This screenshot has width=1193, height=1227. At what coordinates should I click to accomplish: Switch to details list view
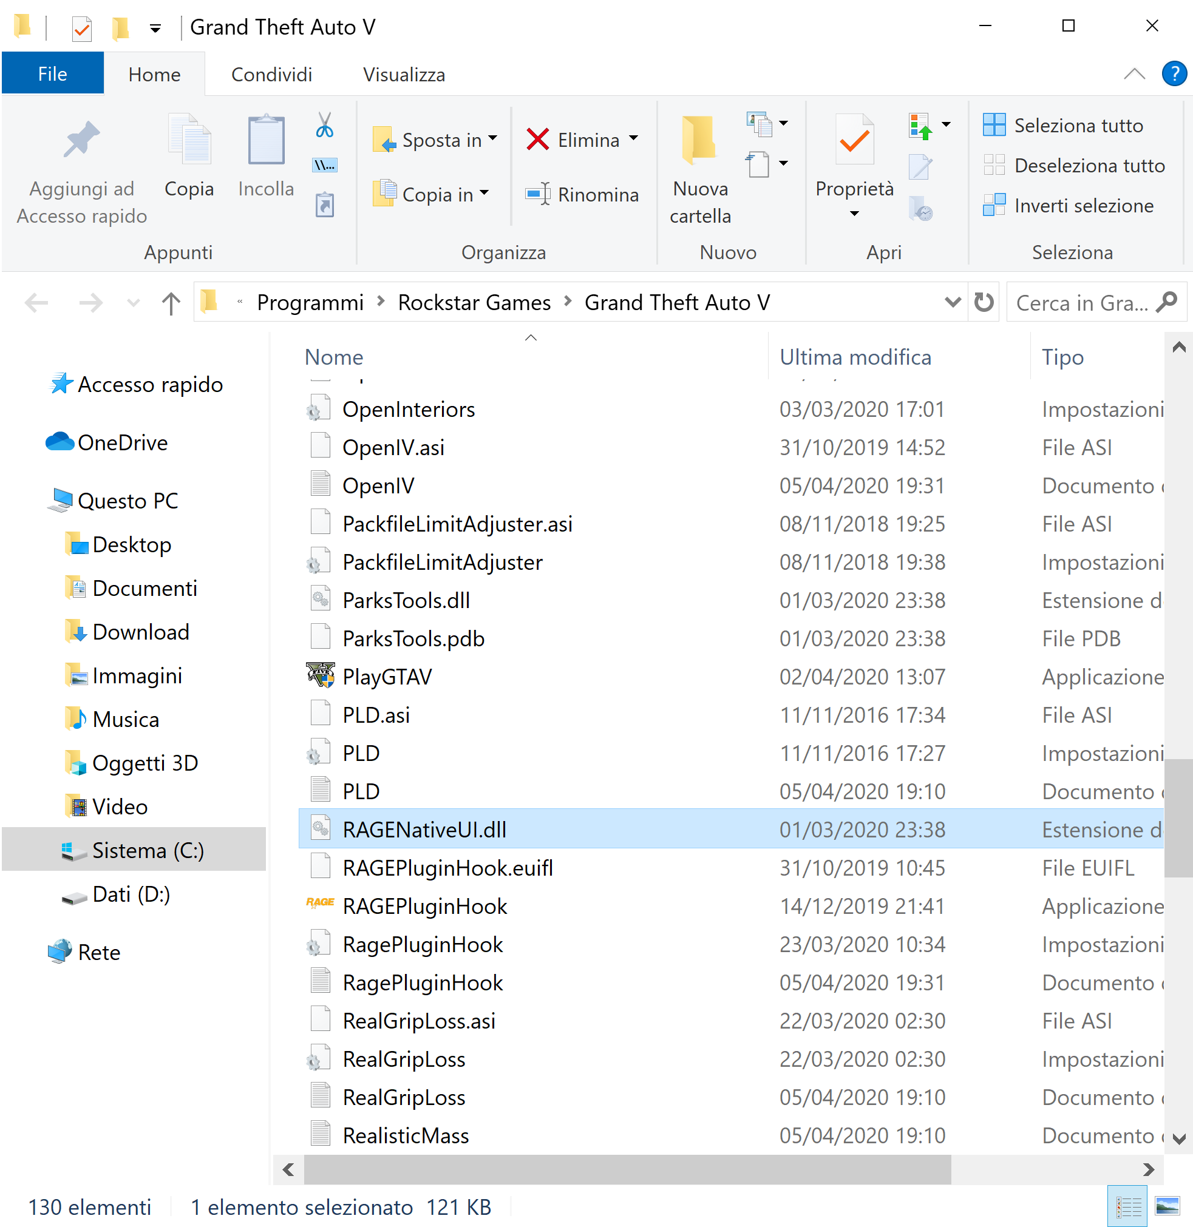tap(1127, 1205)
